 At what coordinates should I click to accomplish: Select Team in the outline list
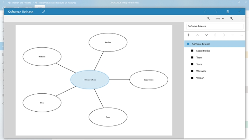click(215, 58)
